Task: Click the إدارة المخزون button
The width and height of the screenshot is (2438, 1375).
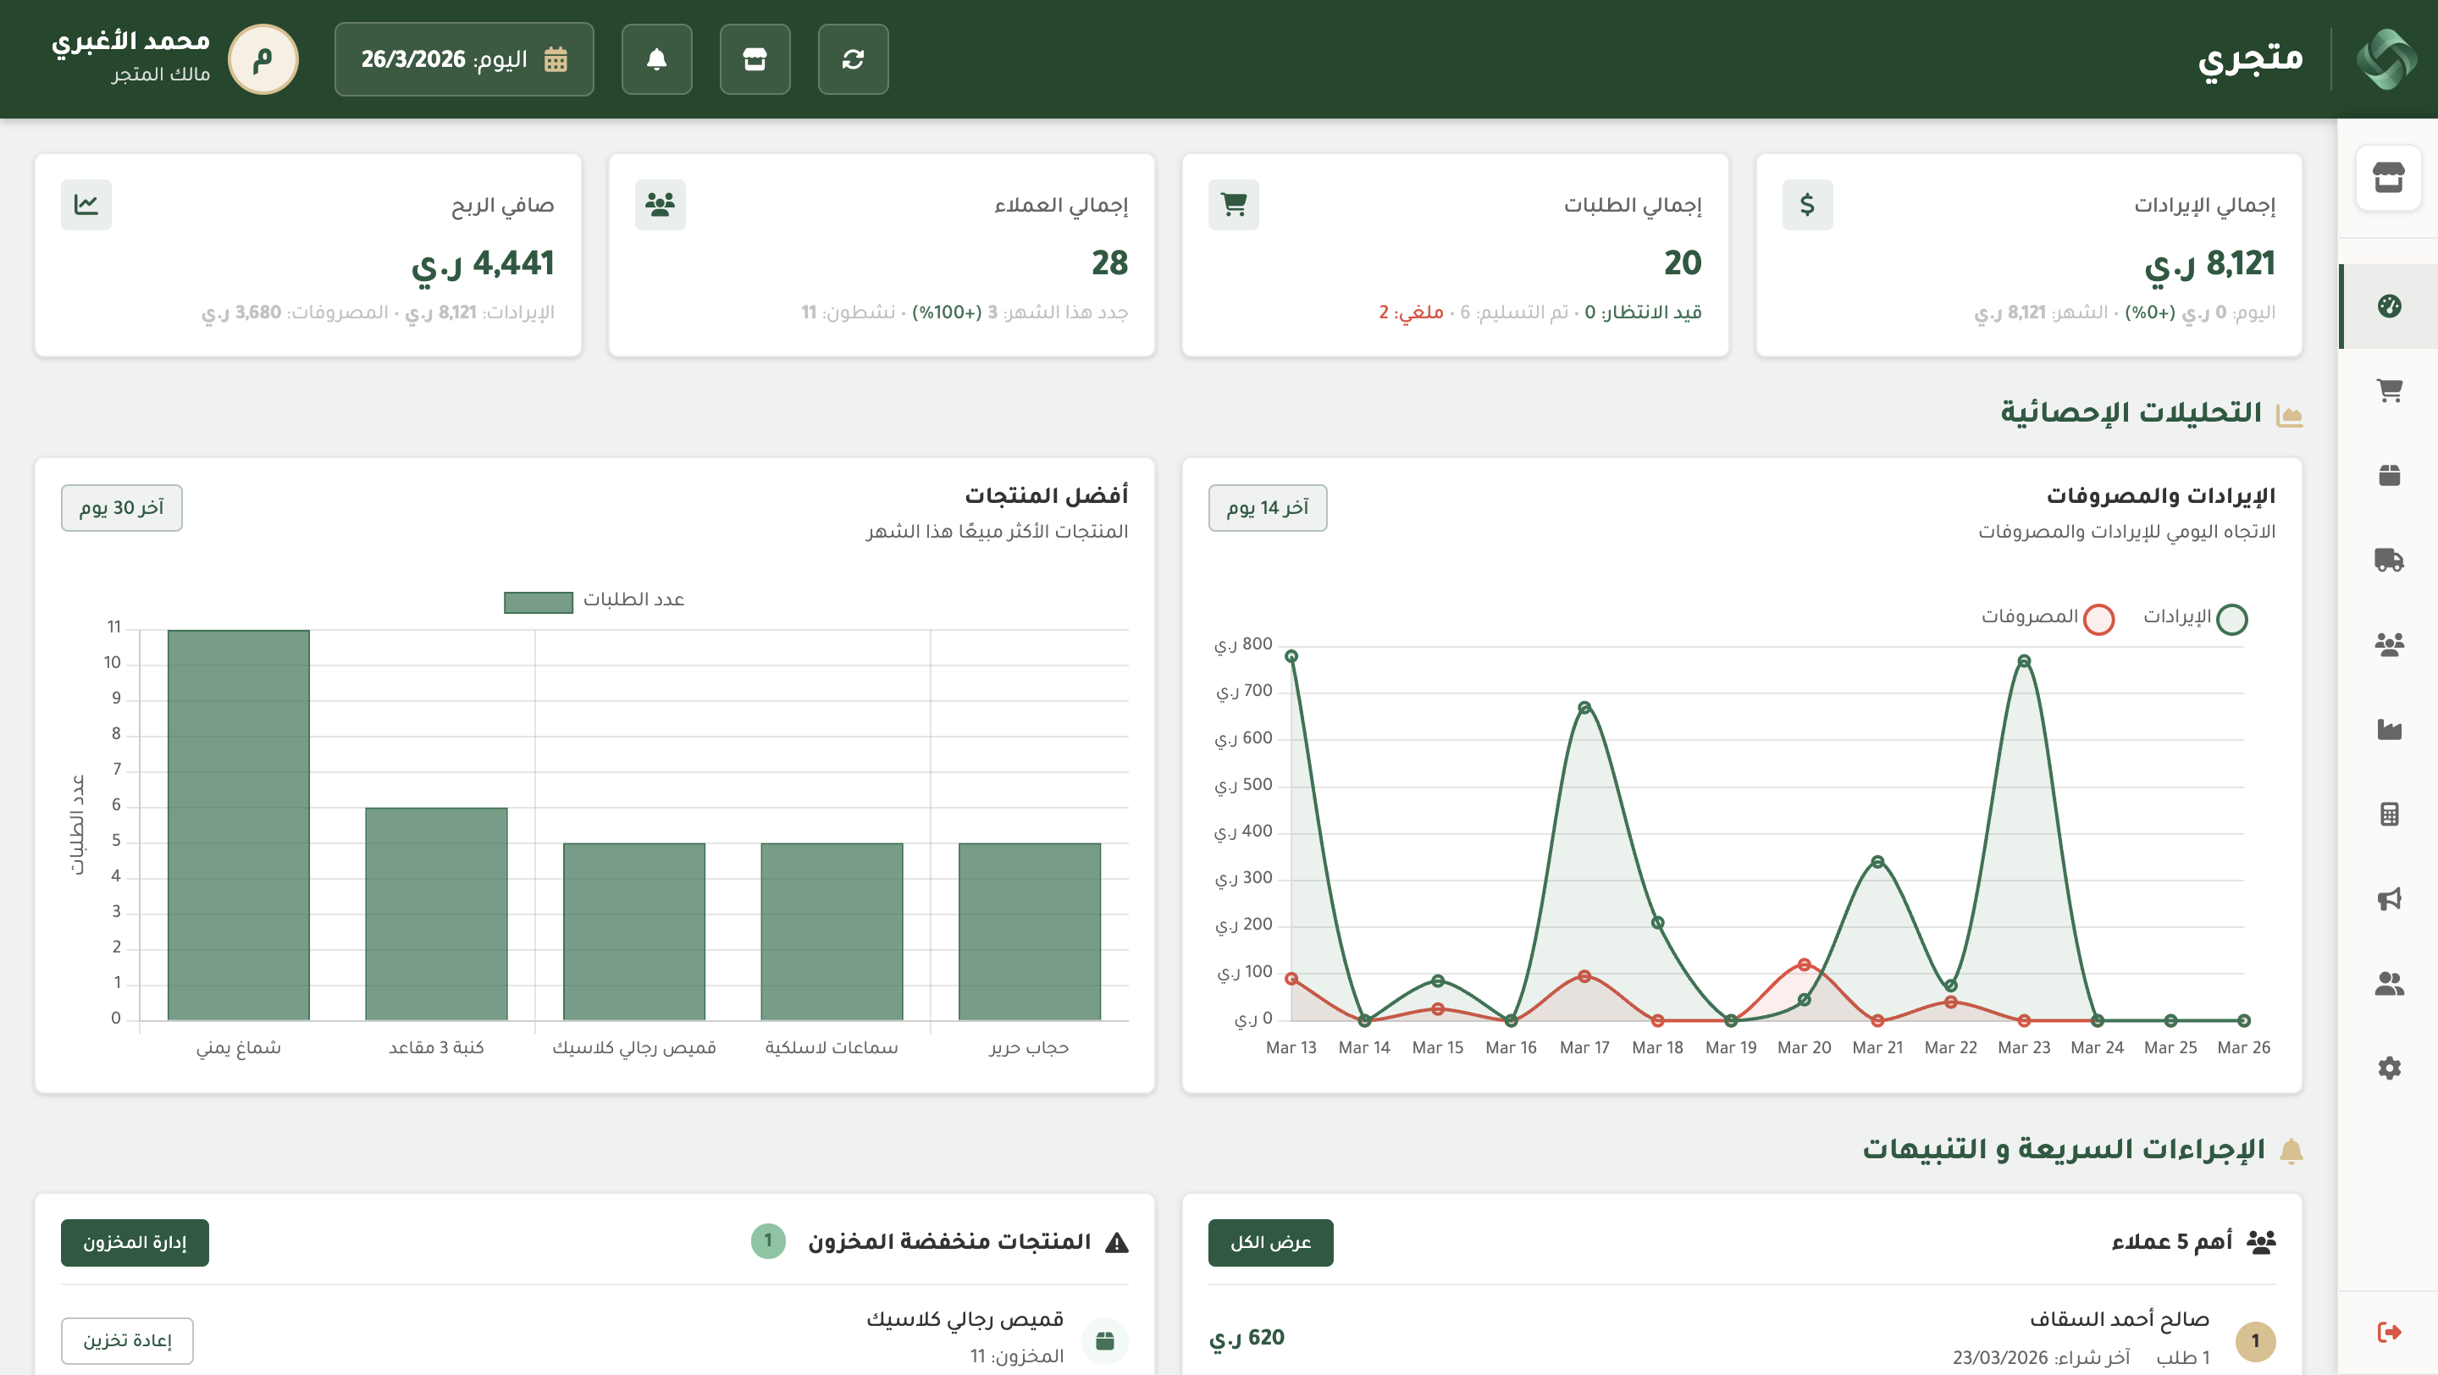Action: (x=135, y=1241)
